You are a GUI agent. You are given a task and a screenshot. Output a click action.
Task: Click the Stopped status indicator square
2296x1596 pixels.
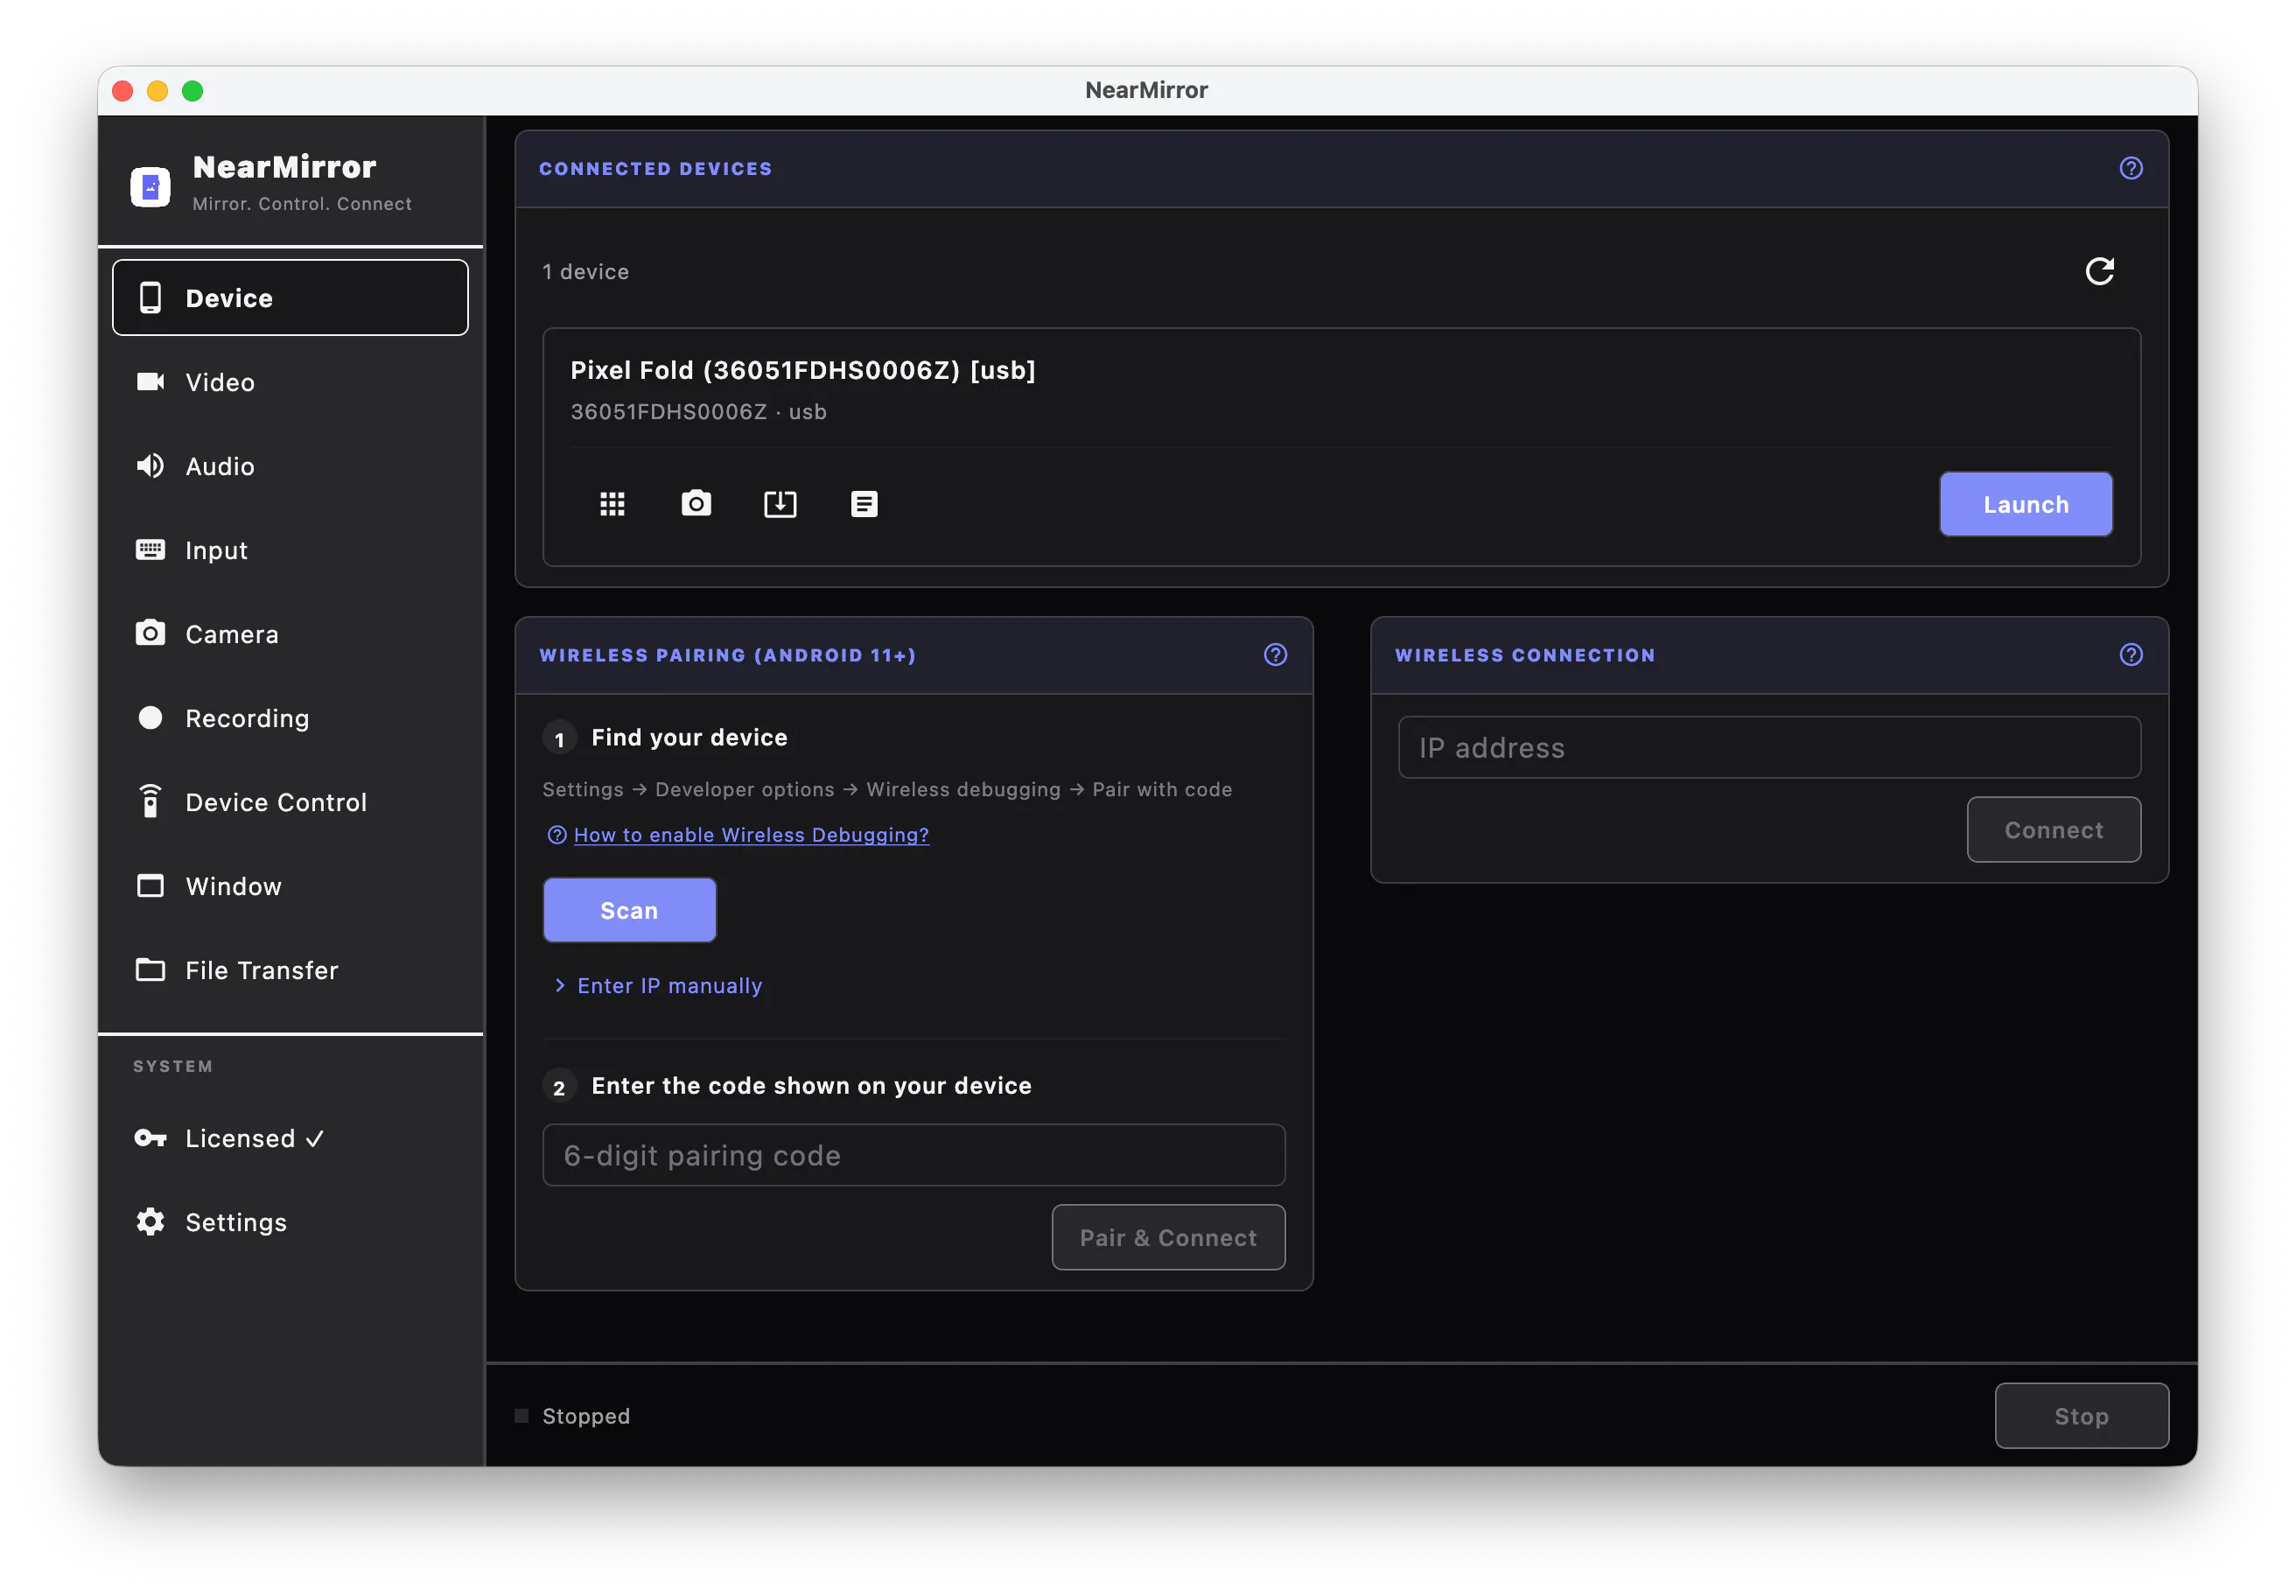tap(521, 1416)
